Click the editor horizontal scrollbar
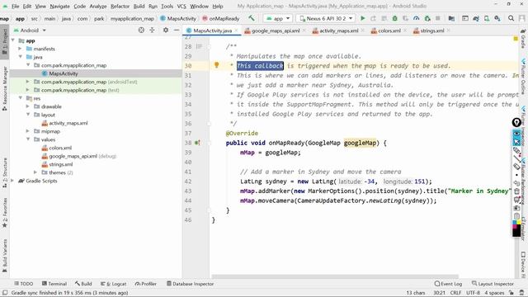The width and height of the screenshot is (528, 297). coord(335,276)
